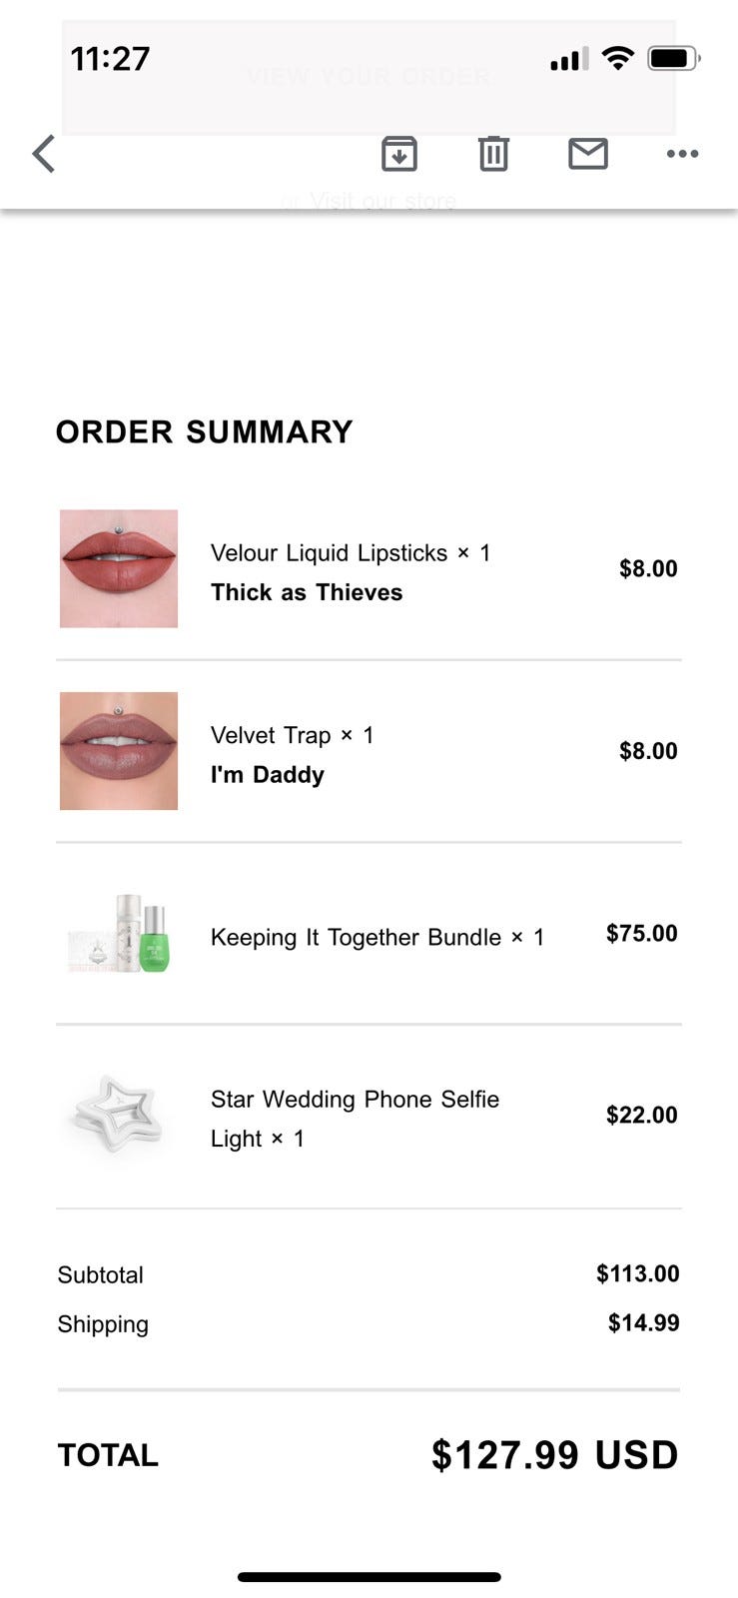Viewport: 738px width, 1598px height.
Task: Tap the star selfie light product image
Action: [x=119, y=1116]
